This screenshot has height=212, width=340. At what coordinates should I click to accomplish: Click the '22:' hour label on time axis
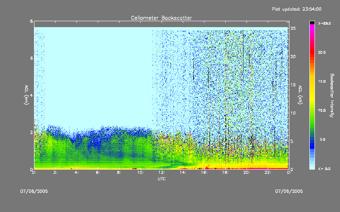tap(268, 173)
